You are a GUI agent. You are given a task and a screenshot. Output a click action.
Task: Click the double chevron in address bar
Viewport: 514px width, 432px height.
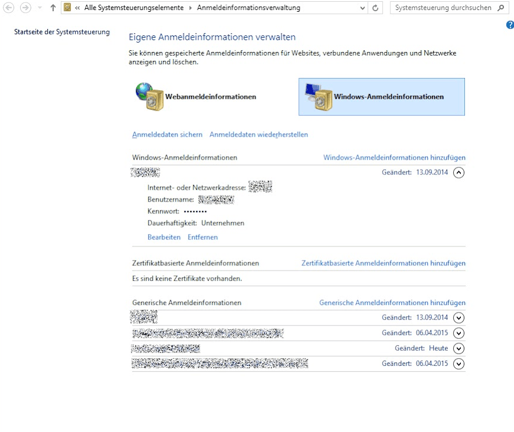[x=77, y=8]
